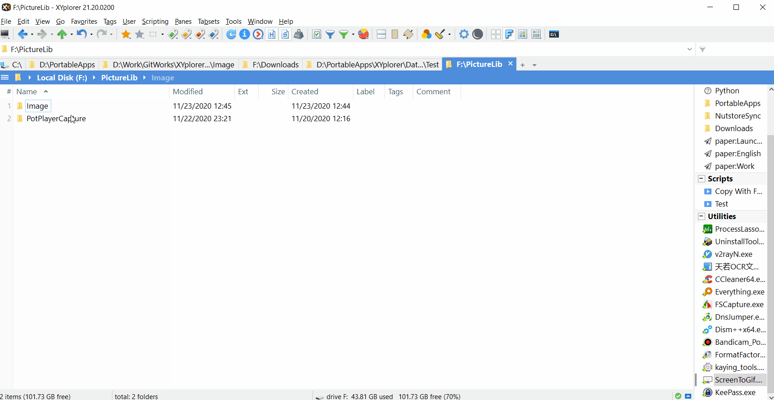774x400 pixels.
Task: Apply the green tag label
Action: tap(173, 34)
